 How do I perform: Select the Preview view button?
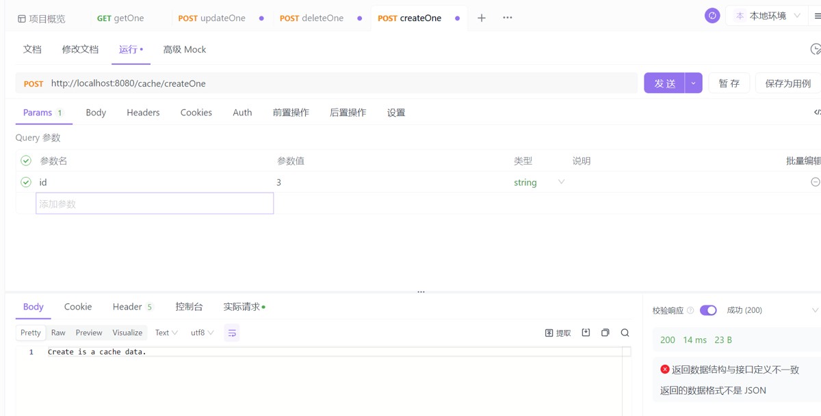point(89,333)
